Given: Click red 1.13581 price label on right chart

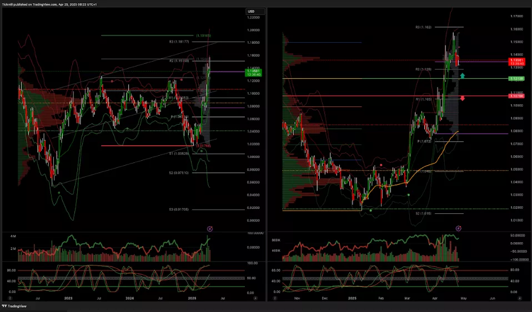Looking at the screenshot, I should tap(517, 61).
